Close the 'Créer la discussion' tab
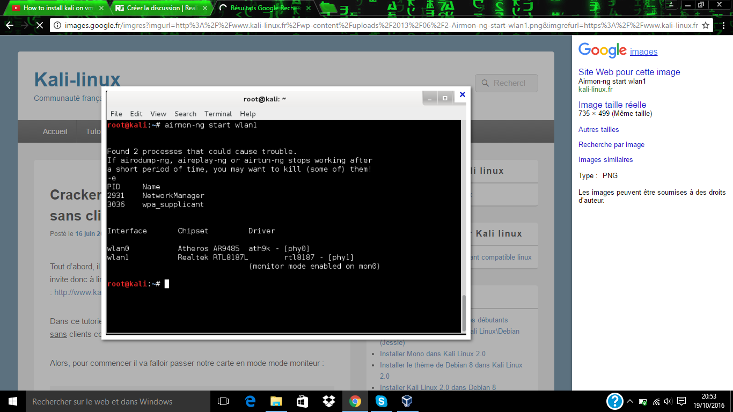The height and width of the screenshot is (412, 733). tap(204, 8)
